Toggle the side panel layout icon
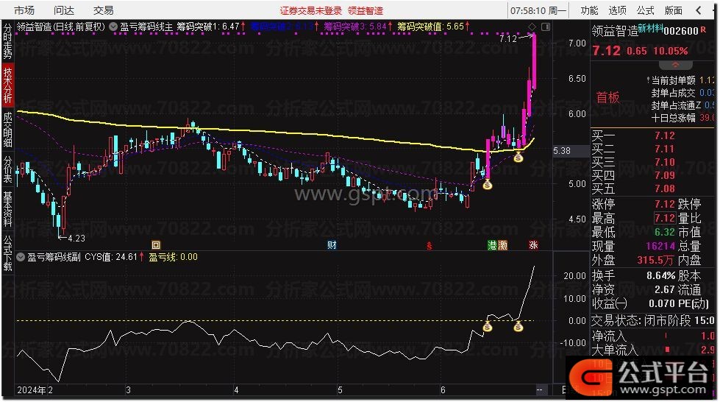Image resolution: width=720 pixels, height=402 pixels. click(x=546, y=27)
